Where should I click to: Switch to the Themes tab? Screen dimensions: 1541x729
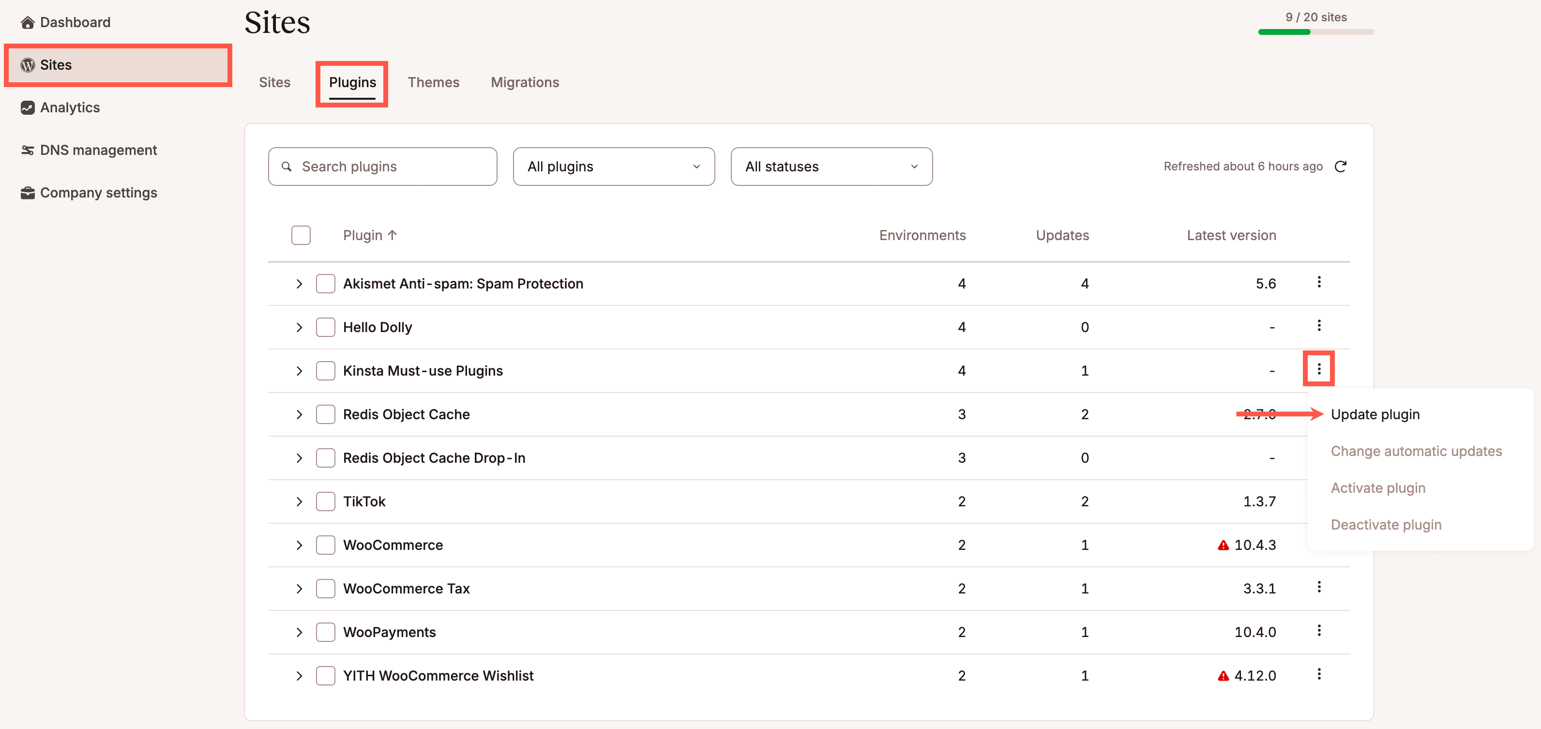(x=433, y=82)
